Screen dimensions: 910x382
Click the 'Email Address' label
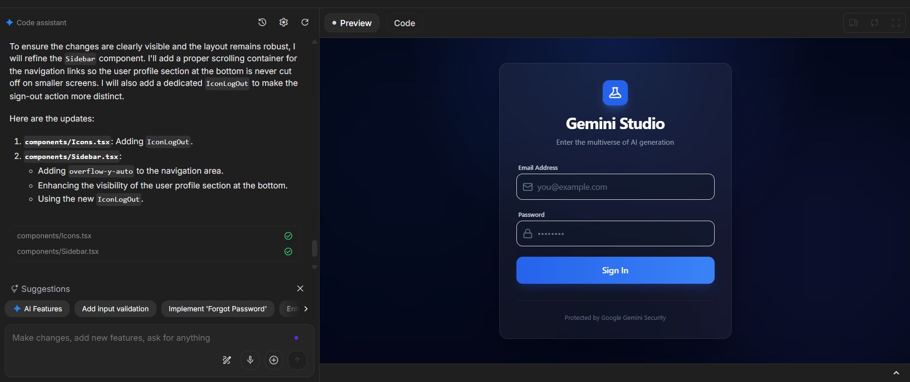click(538, 168)
